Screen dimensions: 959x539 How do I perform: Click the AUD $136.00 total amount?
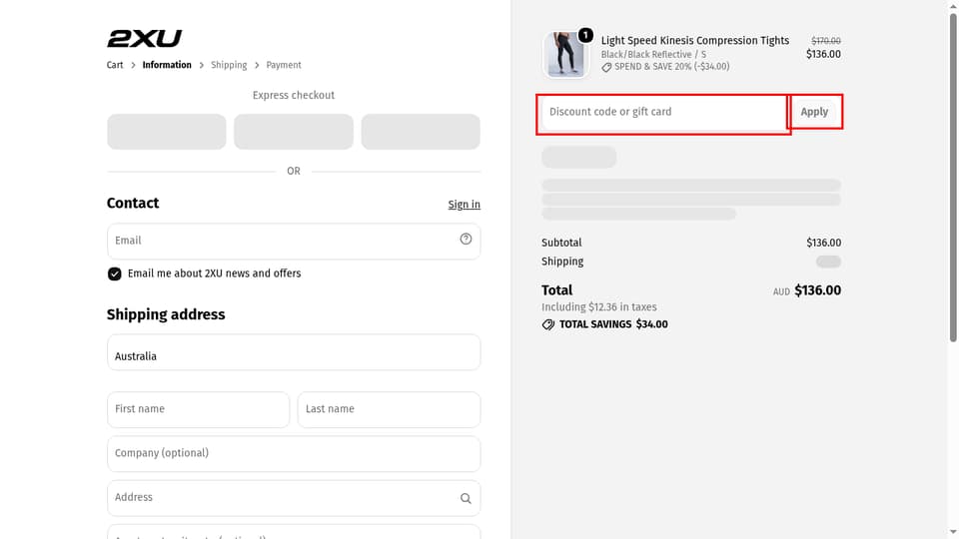coord(807,290)
